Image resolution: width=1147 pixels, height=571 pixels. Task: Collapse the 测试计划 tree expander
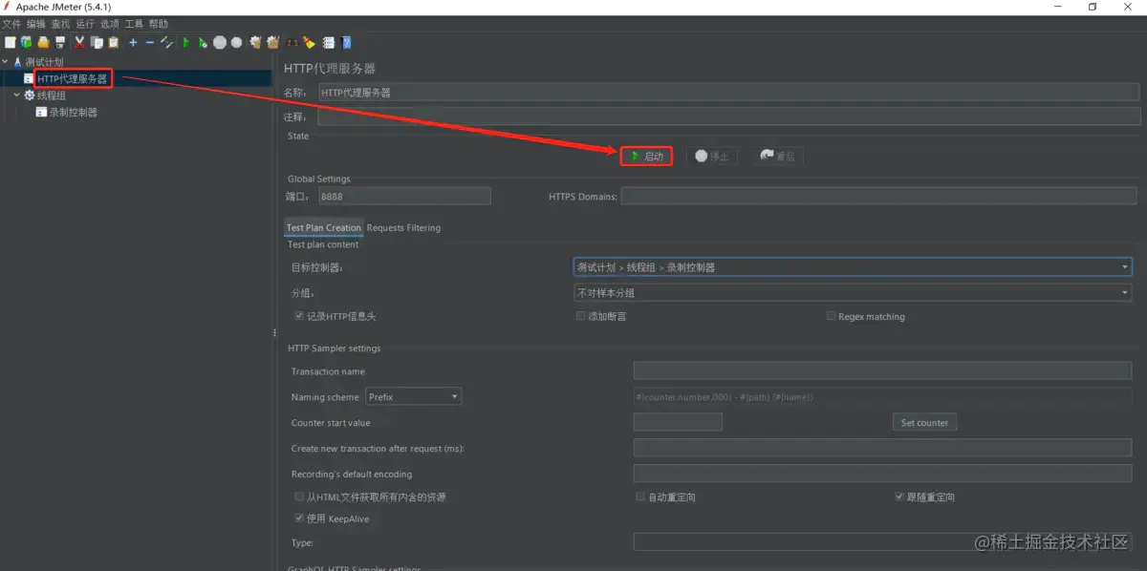(6, 62)
